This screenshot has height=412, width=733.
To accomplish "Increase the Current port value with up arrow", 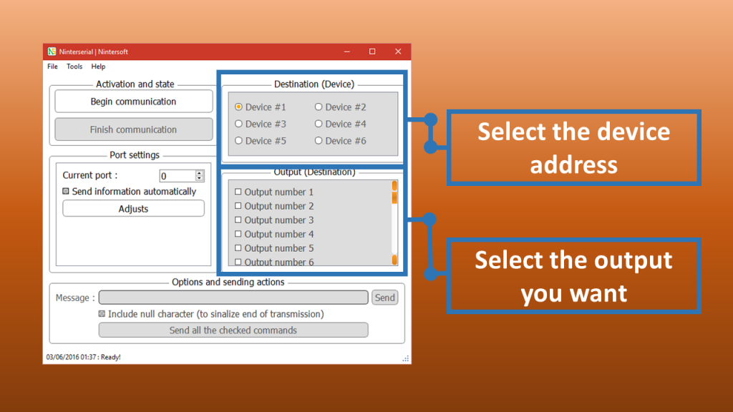I will pos(200,172).
